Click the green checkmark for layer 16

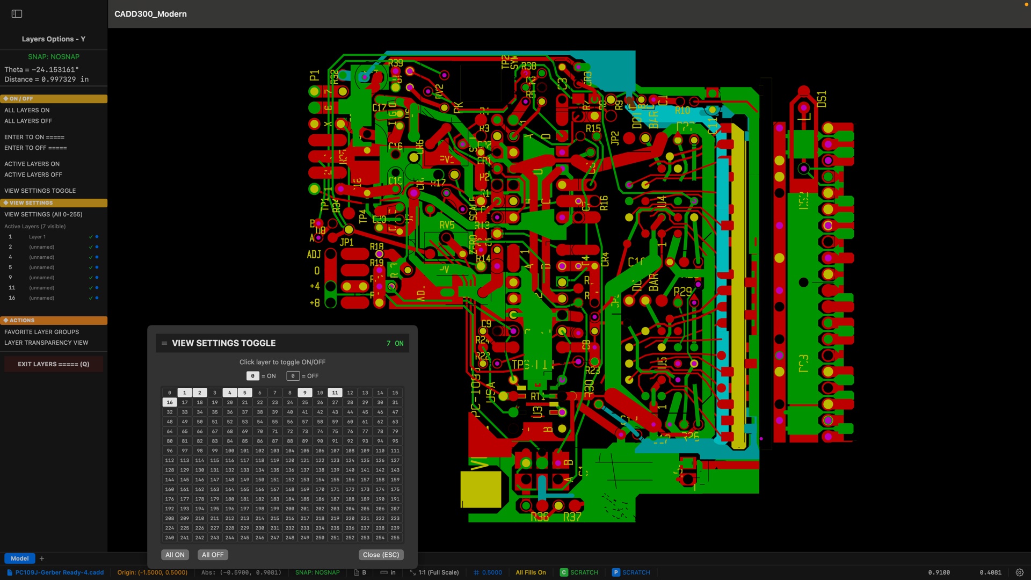[x=91, y=298]
